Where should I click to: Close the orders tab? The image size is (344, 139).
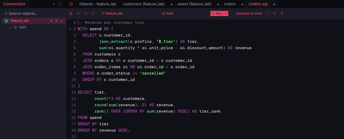point(242,4)
